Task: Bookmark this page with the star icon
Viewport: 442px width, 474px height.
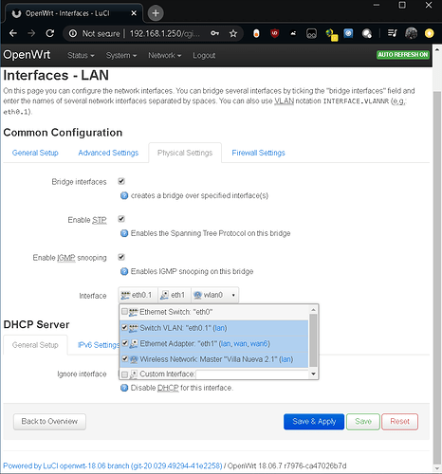Action: (233, 33)
